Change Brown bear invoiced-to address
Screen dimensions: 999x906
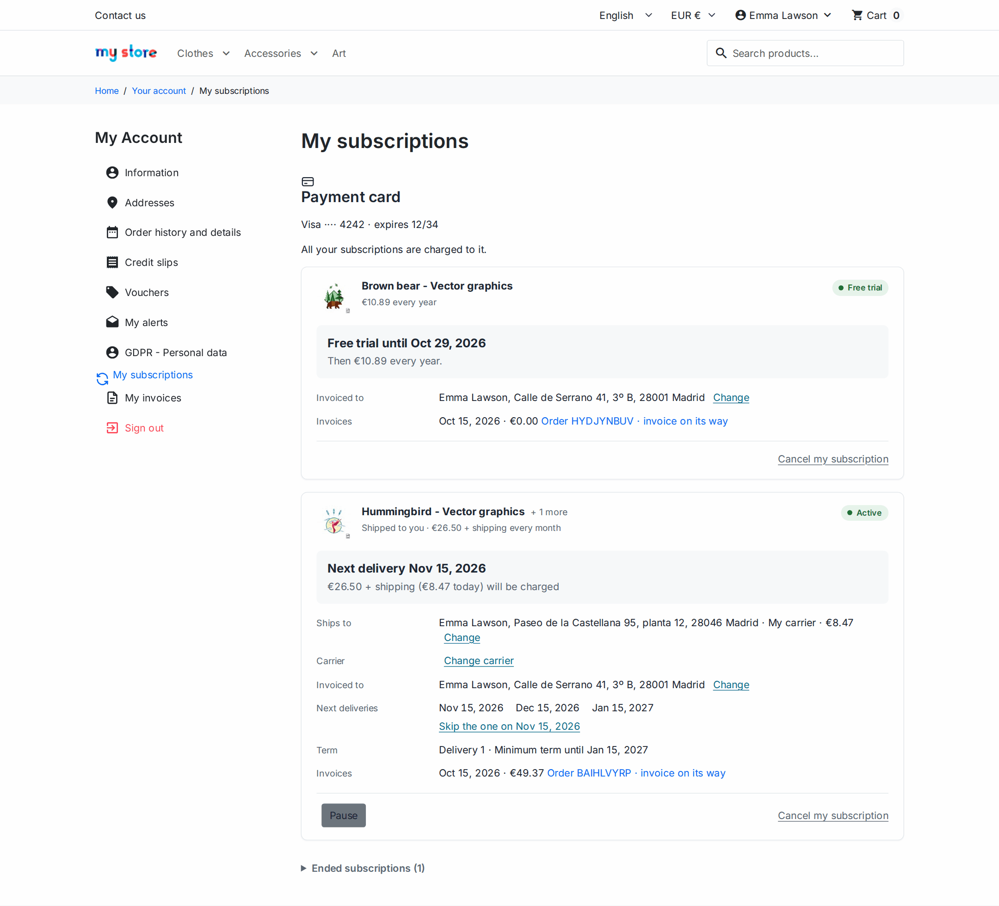(731, 397)
